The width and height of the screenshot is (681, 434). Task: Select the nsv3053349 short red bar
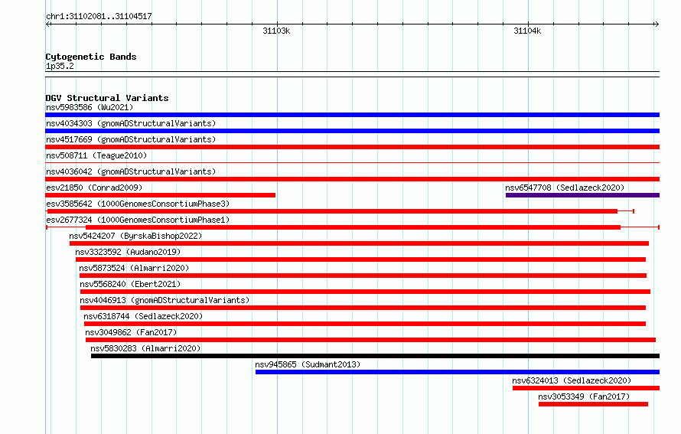pos(593,404)
